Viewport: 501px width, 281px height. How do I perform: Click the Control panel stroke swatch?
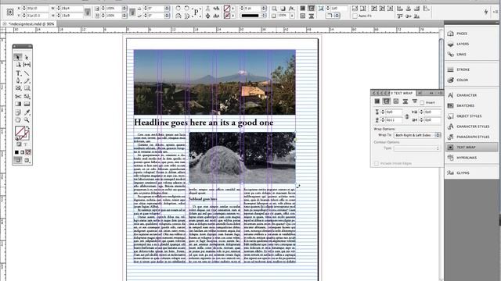tap(227, 16)
